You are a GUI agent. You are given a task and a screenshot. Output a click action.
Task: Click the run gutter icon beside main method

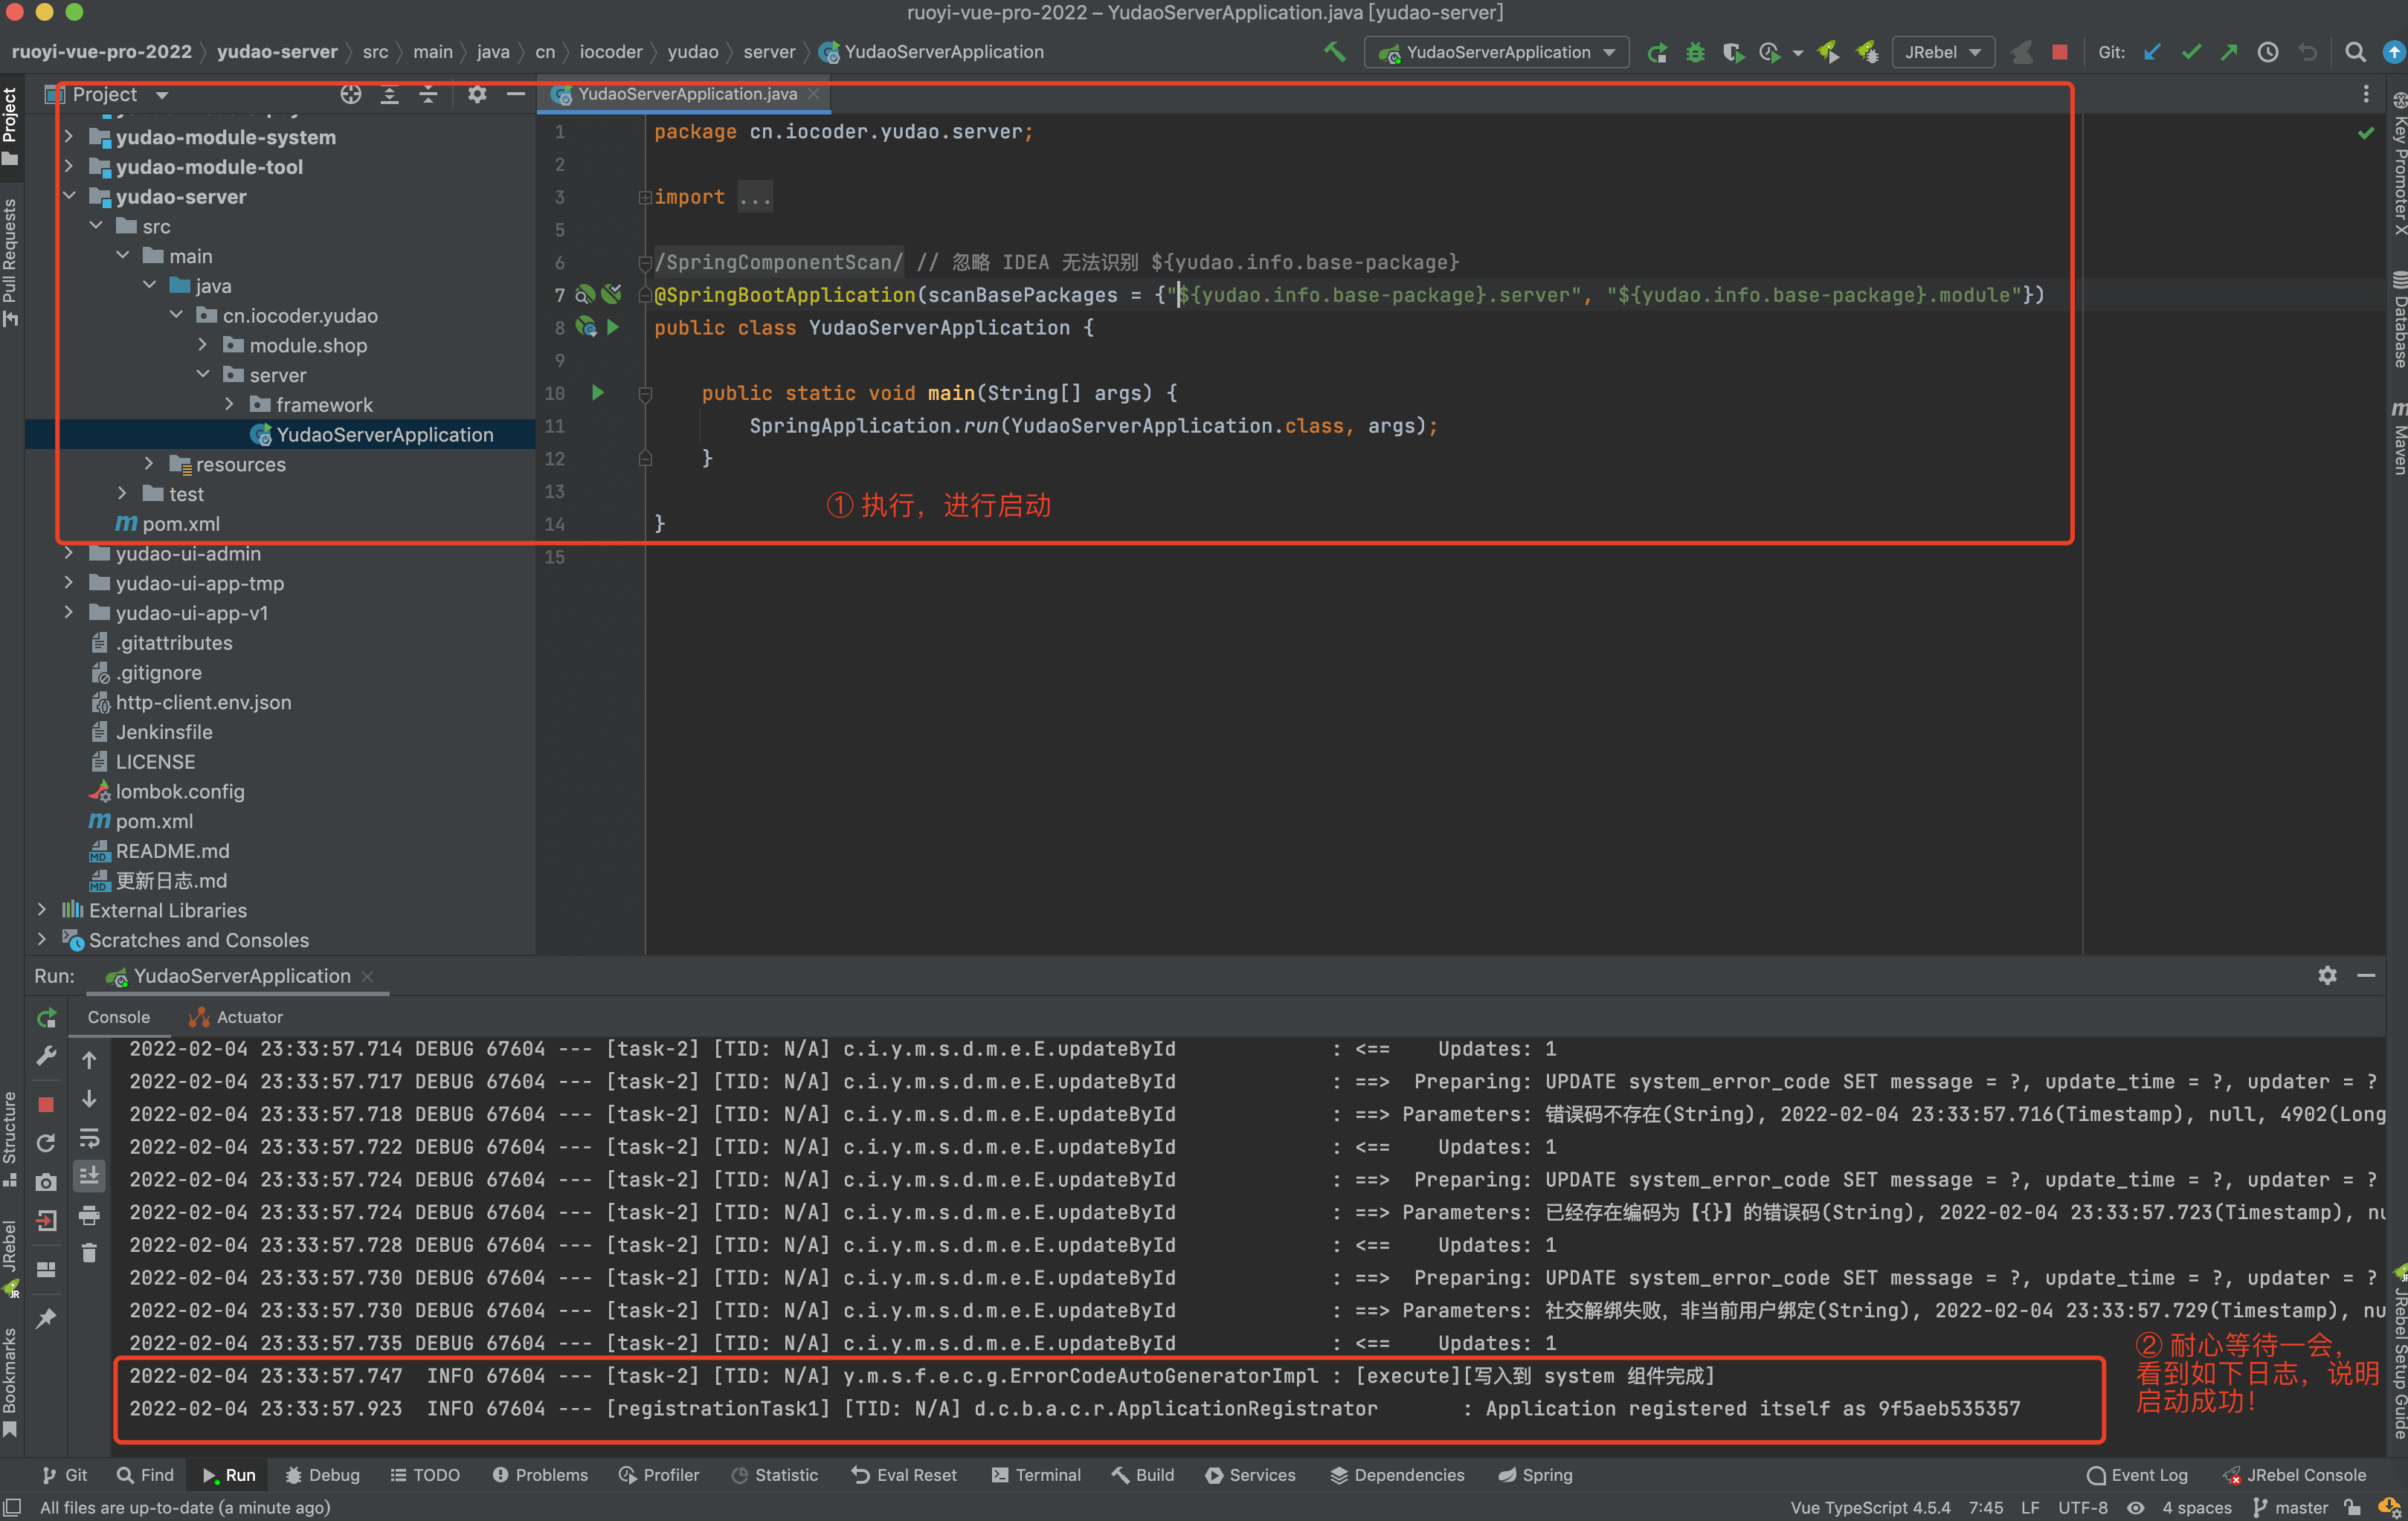coord(598,393)
